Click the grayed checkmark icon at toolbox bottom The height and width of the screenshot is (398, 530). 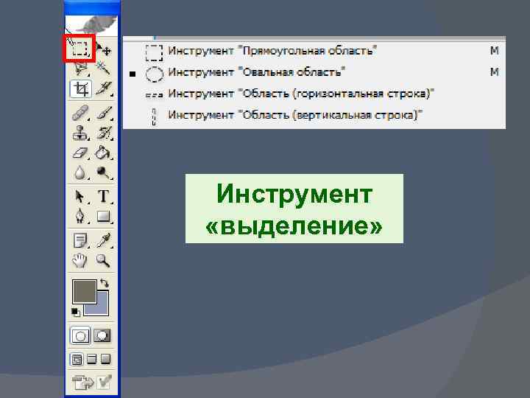click(105, 382)
